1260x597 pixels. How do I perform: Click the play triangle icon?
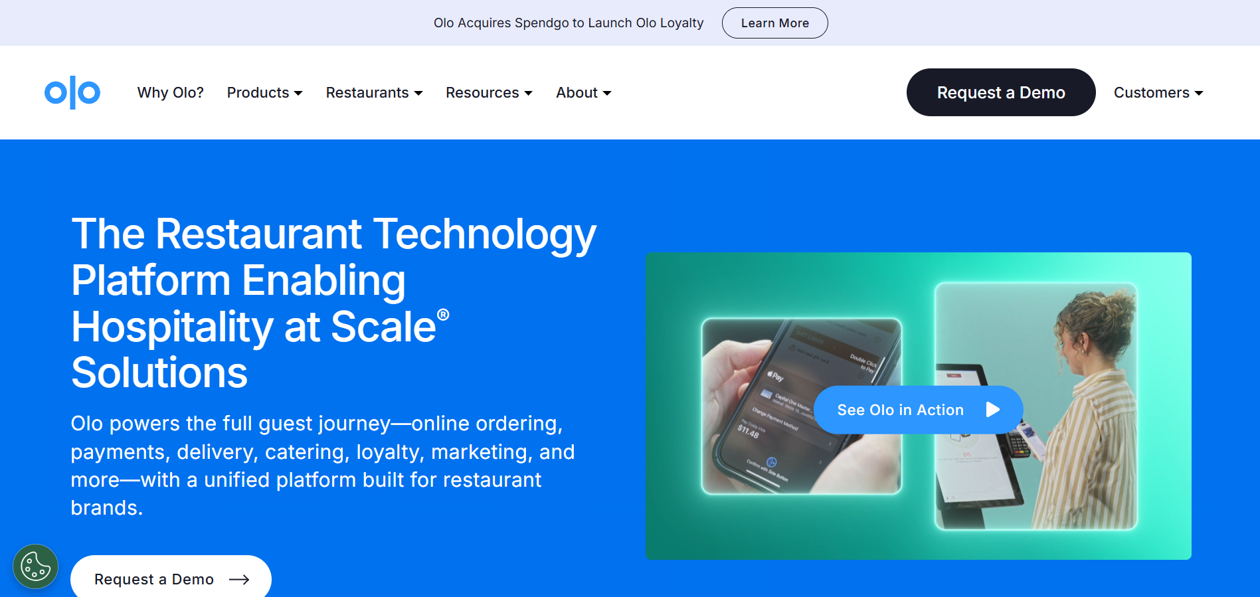992,410
